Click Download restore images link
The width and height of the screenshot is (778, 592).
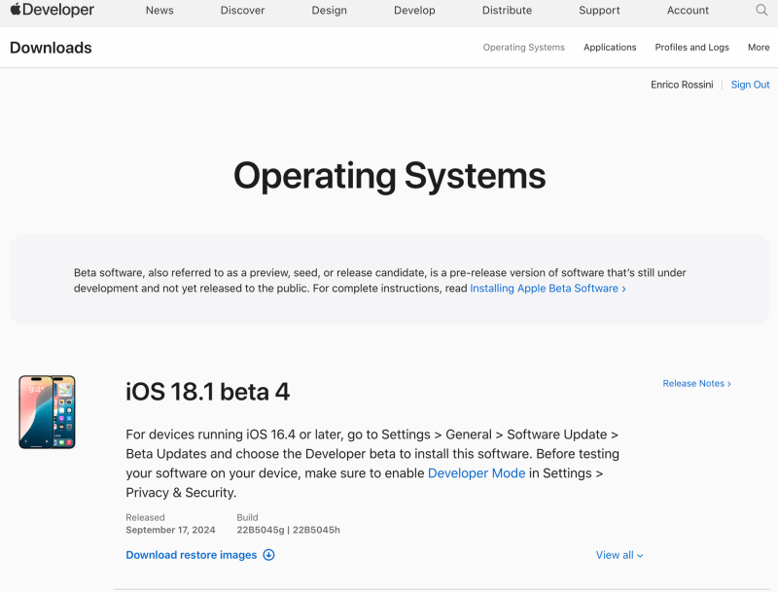191,555
